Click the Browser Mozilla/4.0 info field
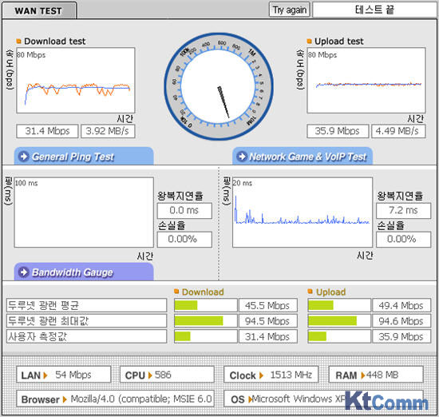The width and height of the screenshot is (439, 417). [x=115, y=399]
